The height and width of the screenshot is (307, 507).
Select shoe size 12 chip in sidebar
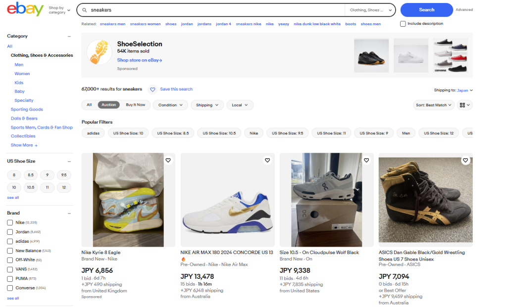coord(64,187)
